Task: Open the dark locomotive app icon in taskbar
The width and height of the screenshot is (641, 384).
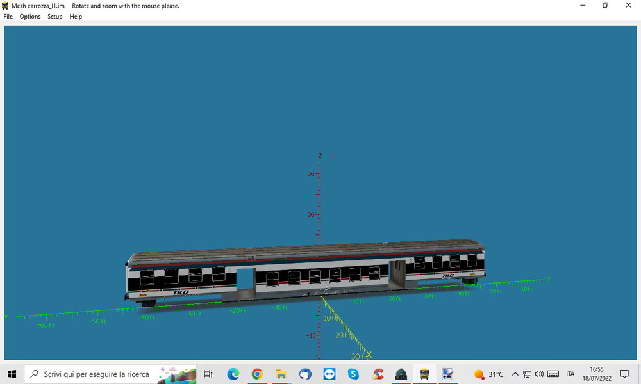Action: point(401,374)
